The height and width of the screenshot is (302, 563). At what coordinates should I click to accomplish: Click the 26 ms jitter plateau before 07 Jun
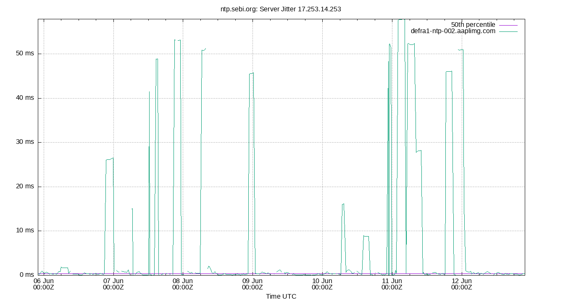(110, 159)
